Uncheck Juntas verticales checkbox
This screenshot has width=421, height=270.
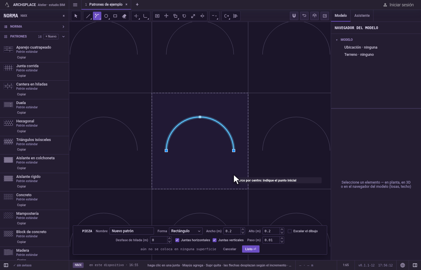tap(214, 240)
